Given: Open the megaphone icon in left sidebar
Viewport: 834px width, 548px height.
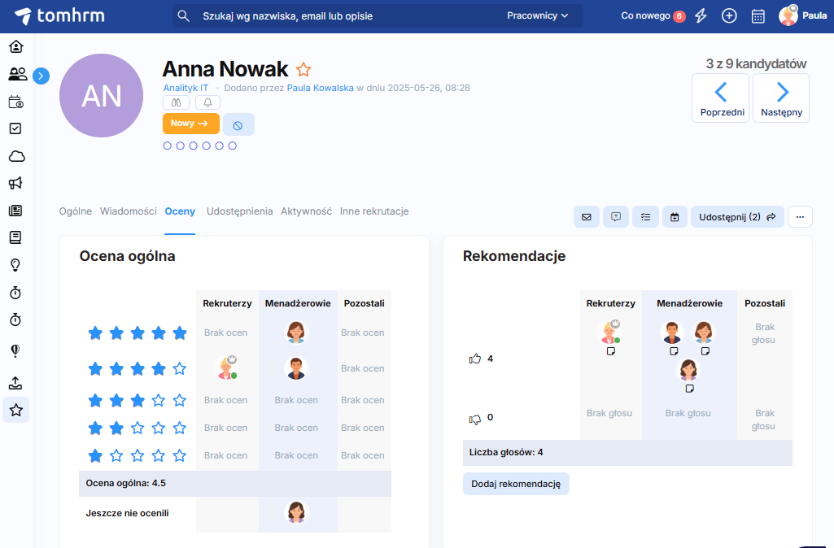Looking at the screenshot, I should click(15, 183).
